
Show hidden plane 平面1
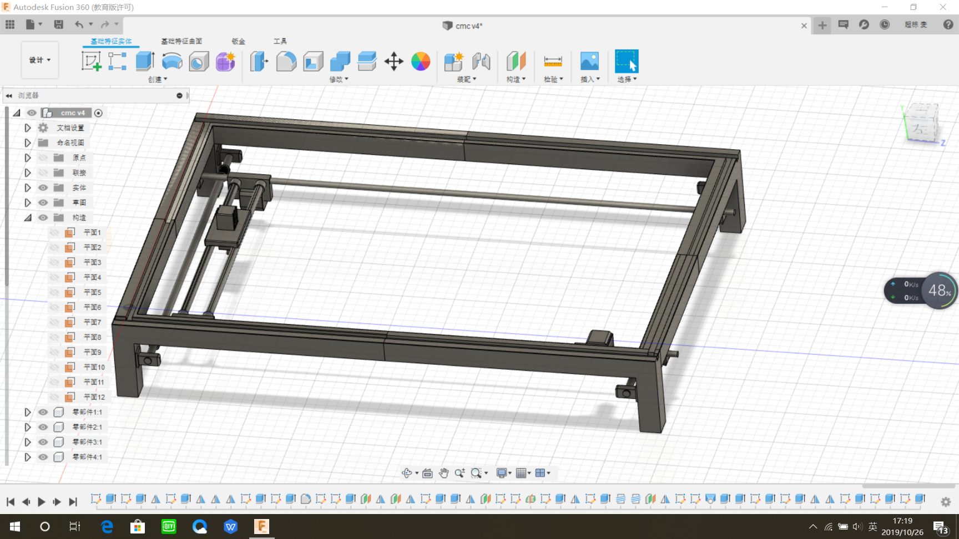pyautogui.click(x=54, y=233)
